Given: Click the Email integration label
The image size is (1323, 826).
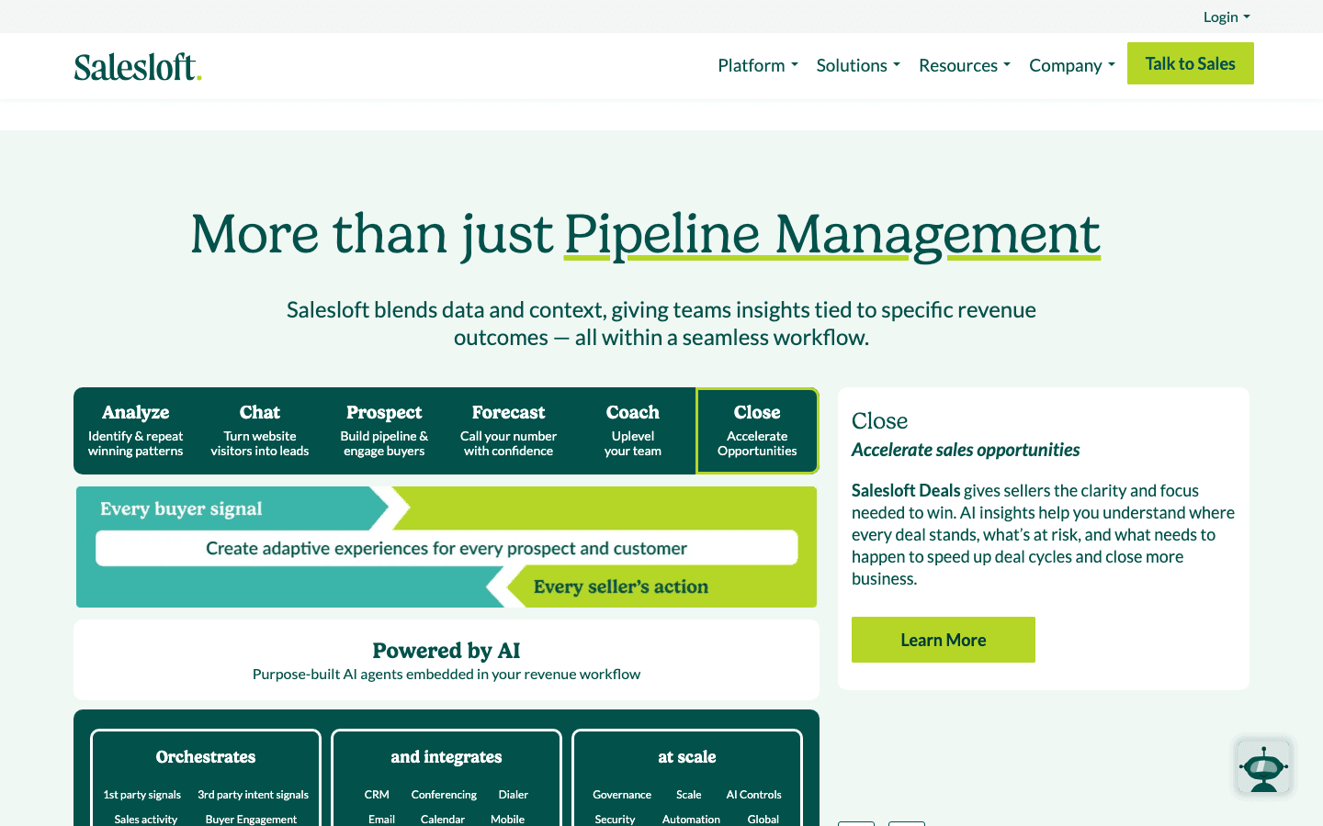Looking at the screenshot, I should point(381,820).
